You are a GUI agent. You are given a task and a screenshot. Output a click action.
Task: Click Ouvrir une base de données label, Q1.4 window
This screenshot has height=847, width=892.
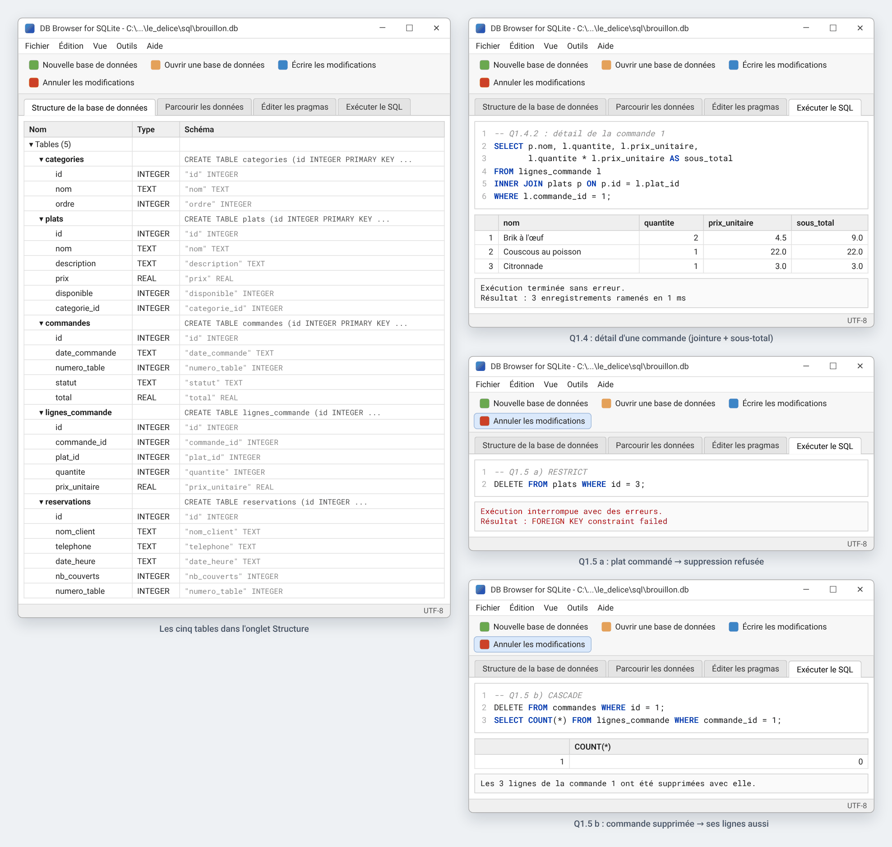(x=665, y=65)
